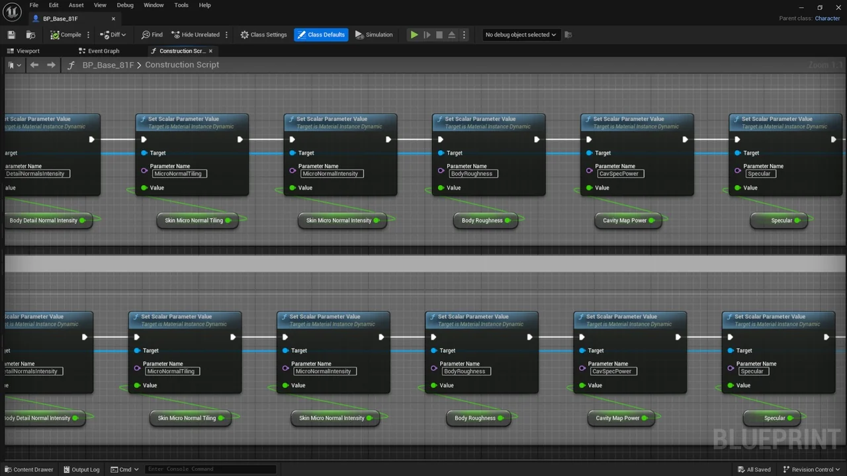The height and width of the screenshot is (476, 847).
Task: Open the debug object selector dropdown
Action: 520,34
